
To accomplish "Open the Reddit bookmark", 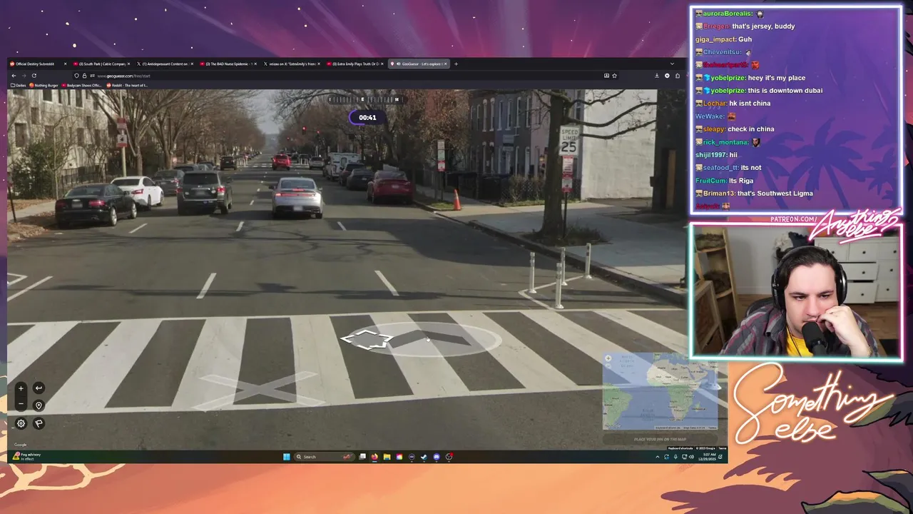I will 128,86.
